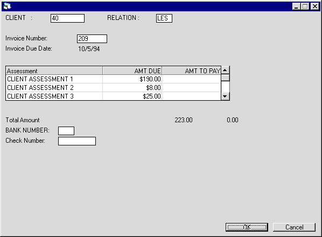Click the Assessment column header

(x=54, y=71)
